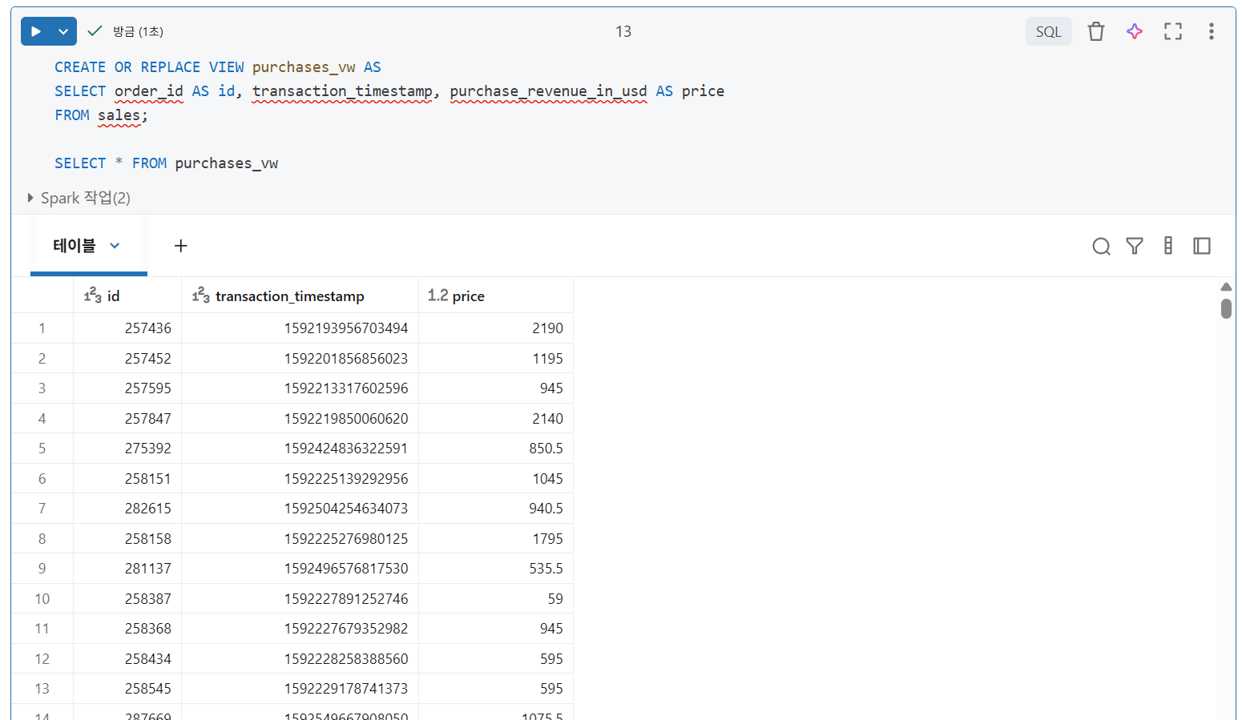1242x720 pixels.
Task: Click the transaction_timestamp column header
Action: point(300,296)
